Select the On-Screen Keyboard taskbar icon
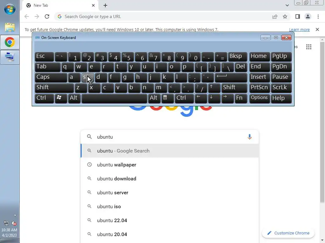325x243 pixels. coord(10,57)
